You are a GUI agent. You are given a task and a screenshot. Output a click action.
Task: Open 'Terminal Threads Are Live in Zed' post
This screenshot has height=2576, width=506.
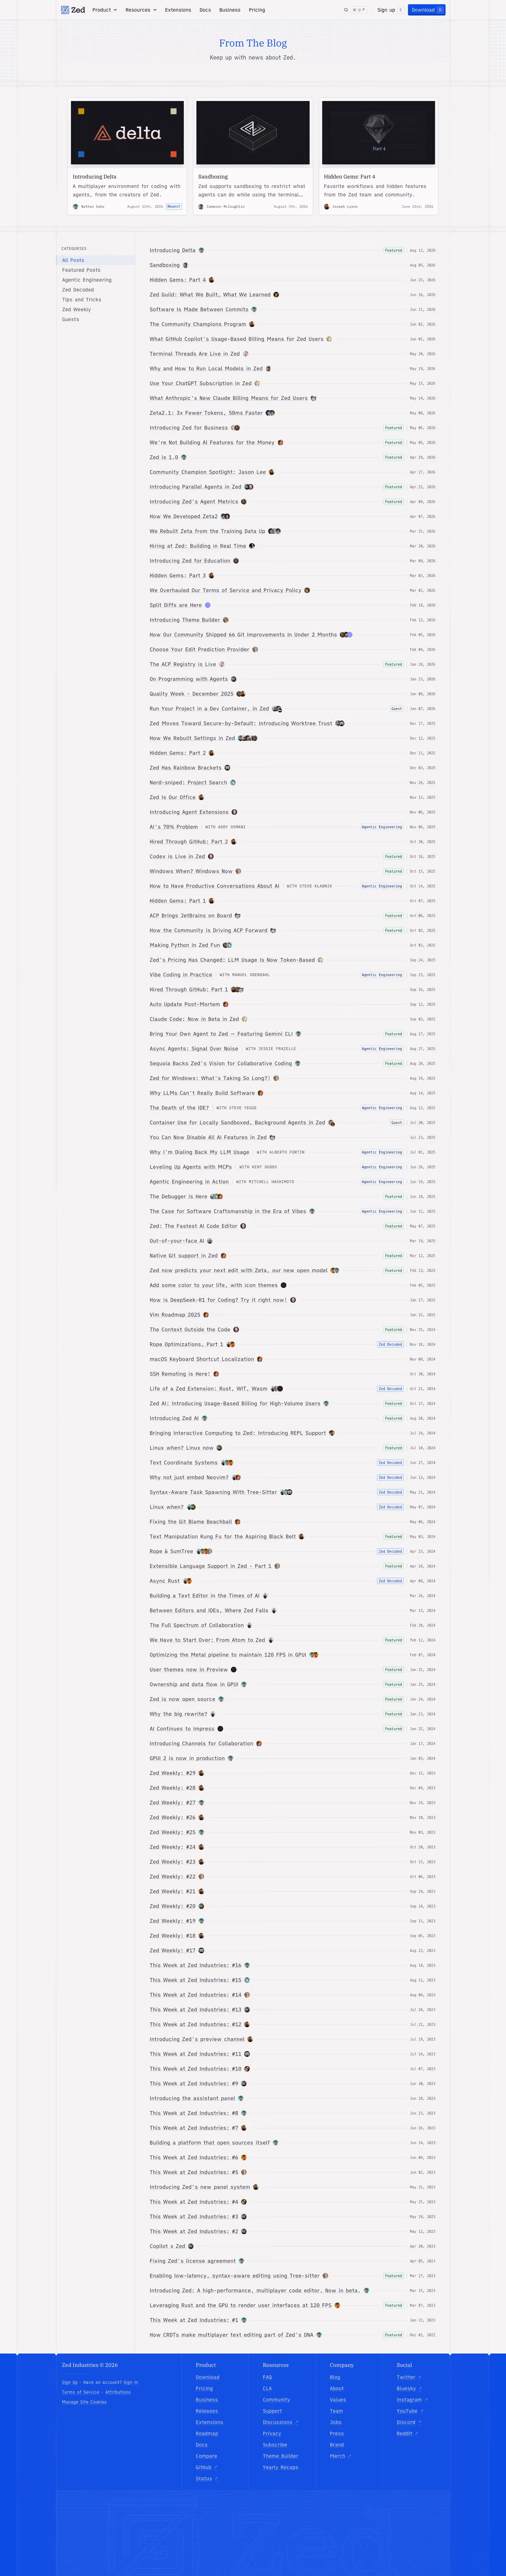click(x=195, y=354)
